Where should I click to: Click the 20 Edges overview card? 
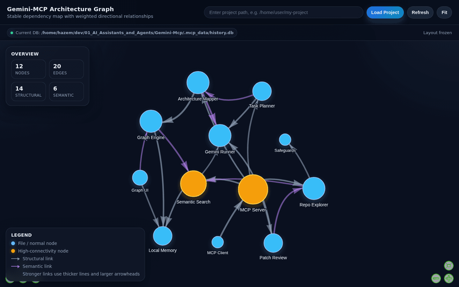66,69
